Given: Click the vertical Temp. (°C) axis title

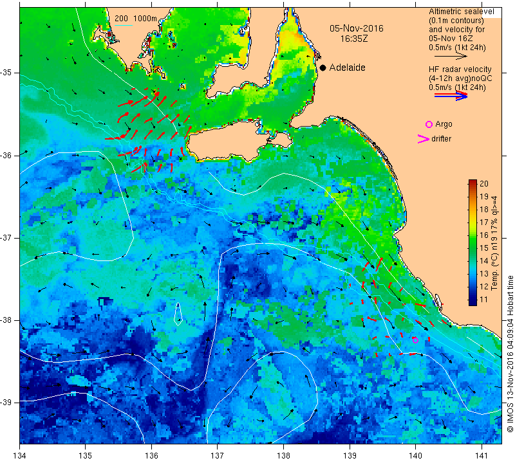Looking at the screenshot, I should point(494,243).
